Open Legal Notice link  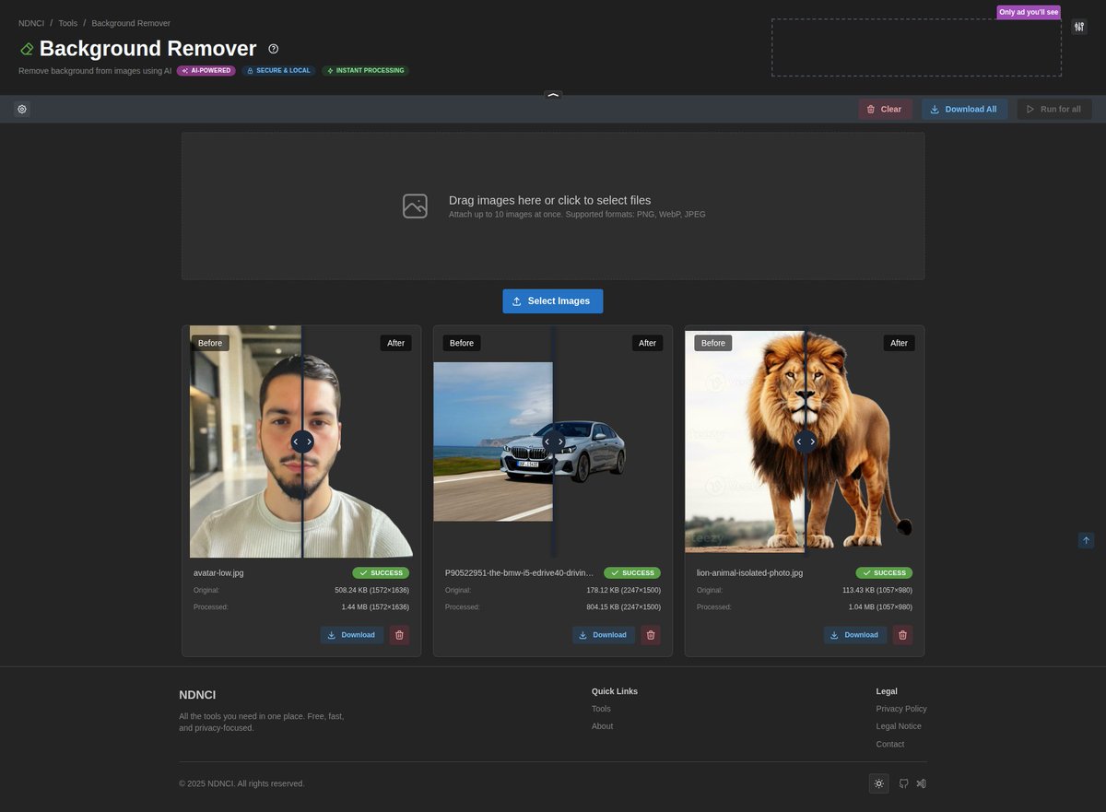point(899,726)
